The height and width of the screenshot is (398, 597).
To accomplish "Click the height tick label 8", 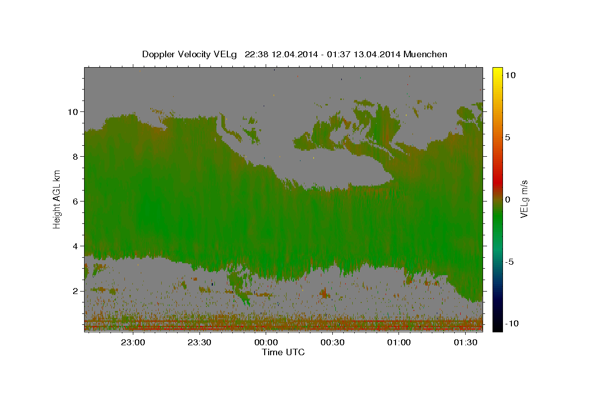I will (x=75, y=156).
